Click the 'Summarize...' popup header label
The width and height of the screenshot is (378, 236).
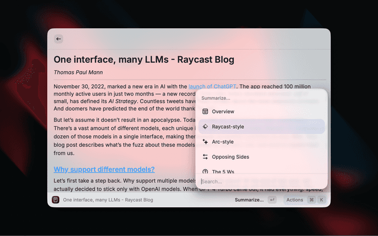pos(216,98)
